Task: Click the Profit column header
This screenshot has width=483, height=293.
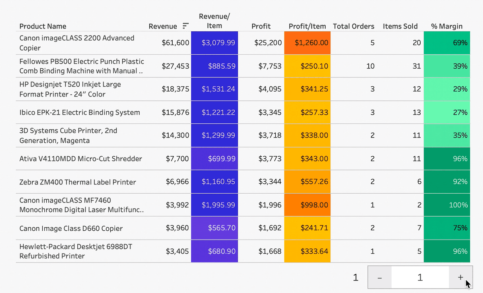Action: (261, 26)
